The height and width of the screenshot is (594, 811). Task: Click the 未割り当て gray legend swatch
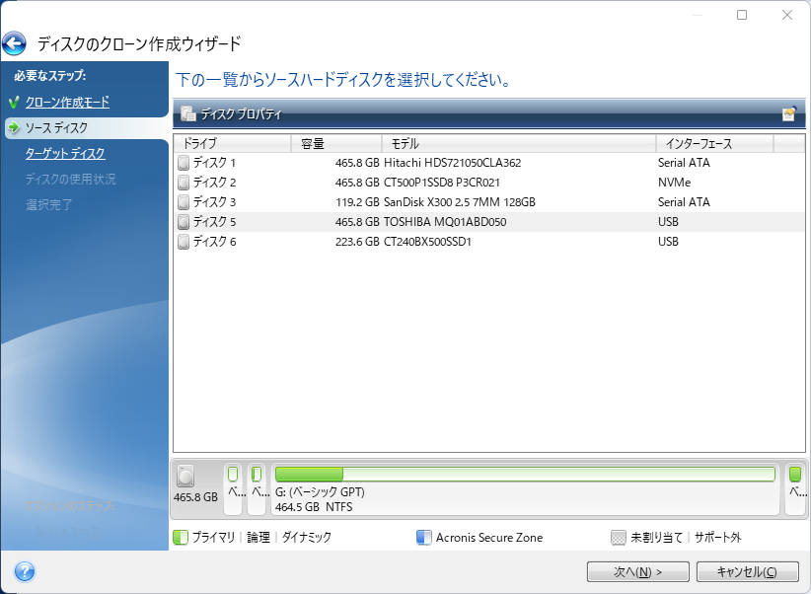click(x=618, y=538)
